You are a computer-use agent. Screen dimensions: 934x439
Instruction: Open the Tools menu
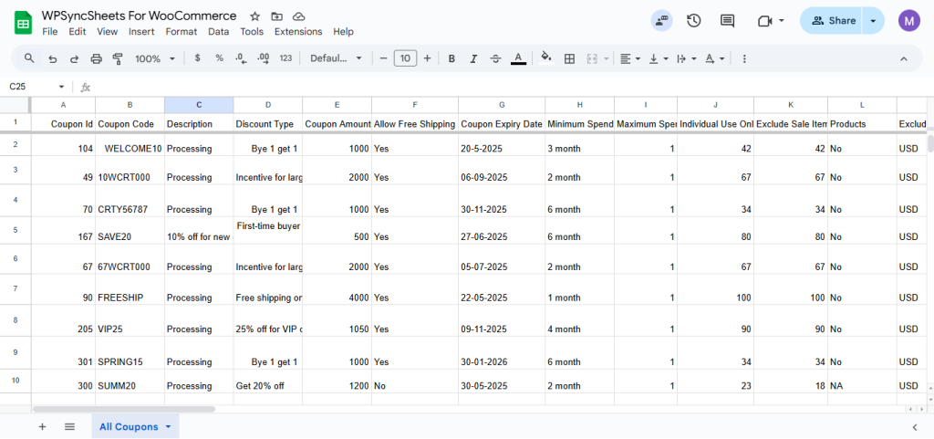252,32
